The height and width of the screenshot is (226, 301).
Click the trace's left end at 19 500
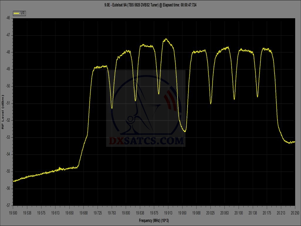[14, 181]
